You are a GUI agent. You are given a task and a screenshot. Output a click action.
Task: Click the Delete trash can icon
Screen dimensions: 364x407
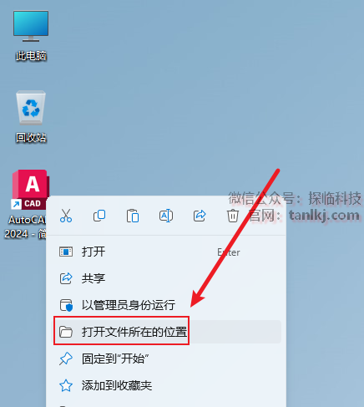point(233,216)
